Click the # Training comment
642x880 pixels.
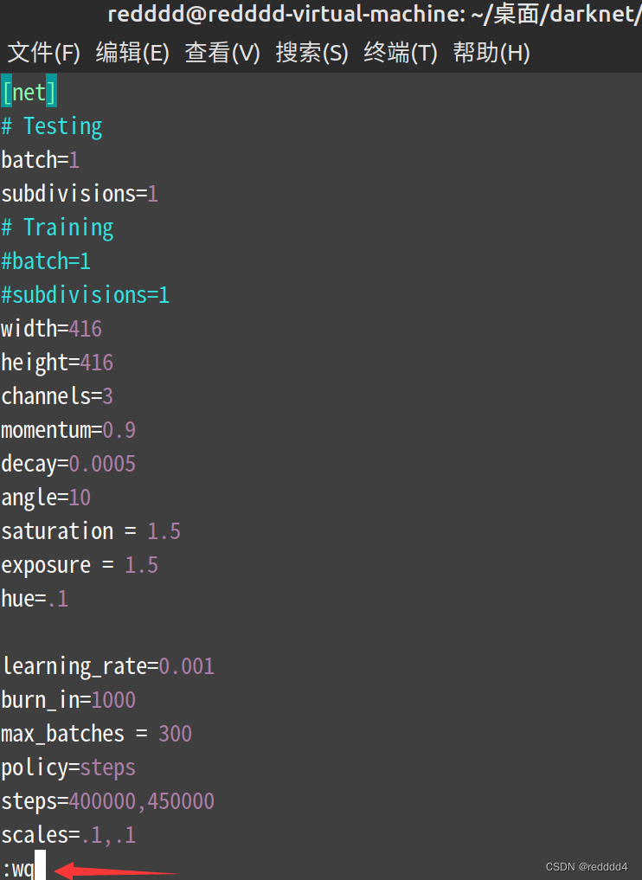coord(57,227)
